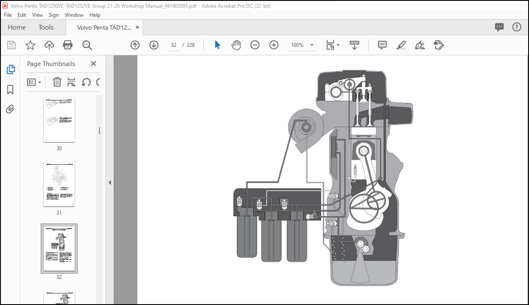
Task: Delete selected page with trash icon
Action: [57, 82]
